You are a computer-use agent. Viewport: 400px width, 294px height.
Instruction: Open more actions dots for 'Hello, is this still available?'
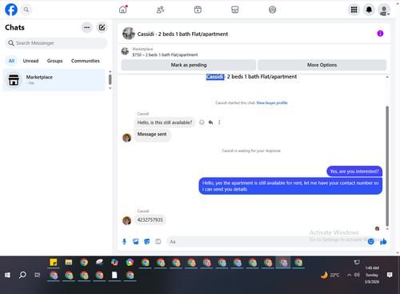click(219, 123)
